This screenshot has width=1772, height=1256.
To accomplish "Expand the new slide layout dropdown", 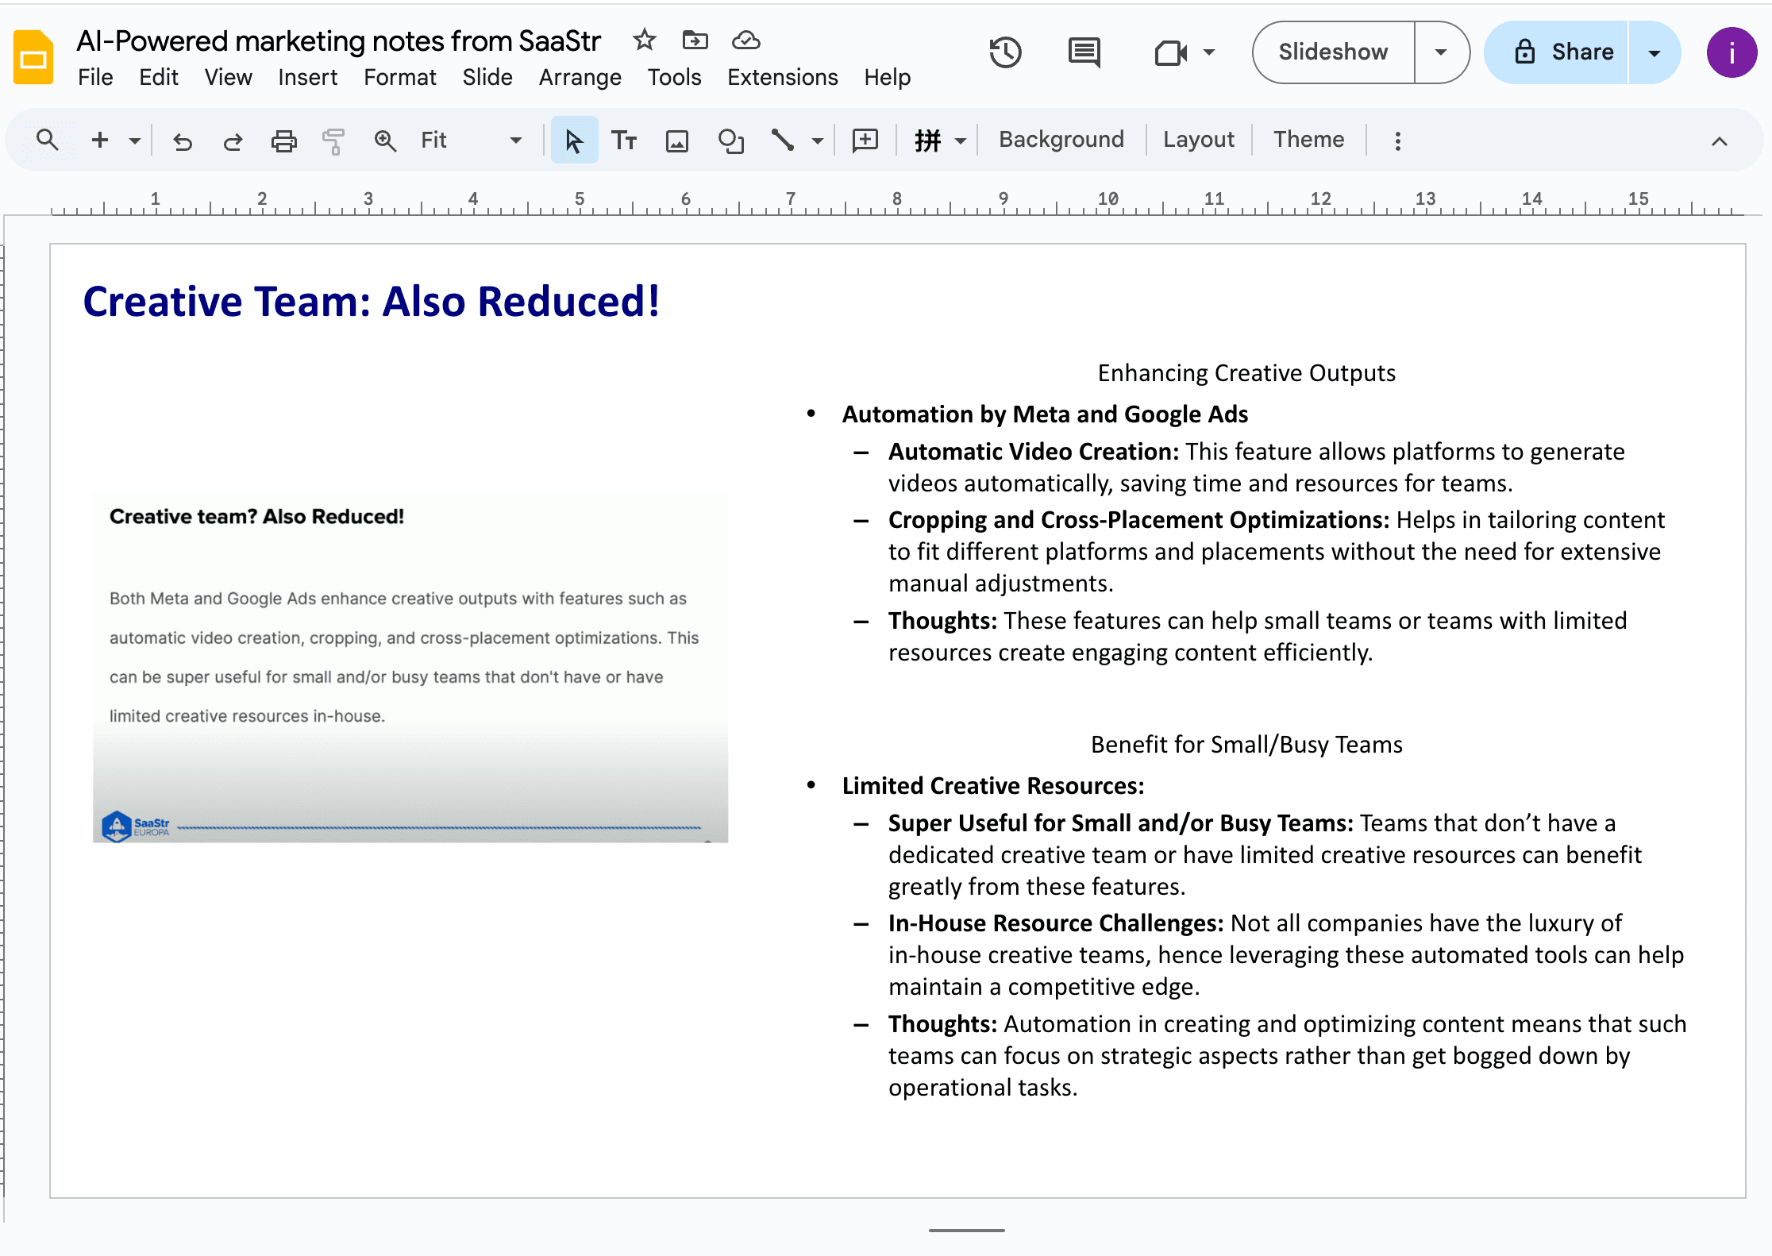I will 134,140.
